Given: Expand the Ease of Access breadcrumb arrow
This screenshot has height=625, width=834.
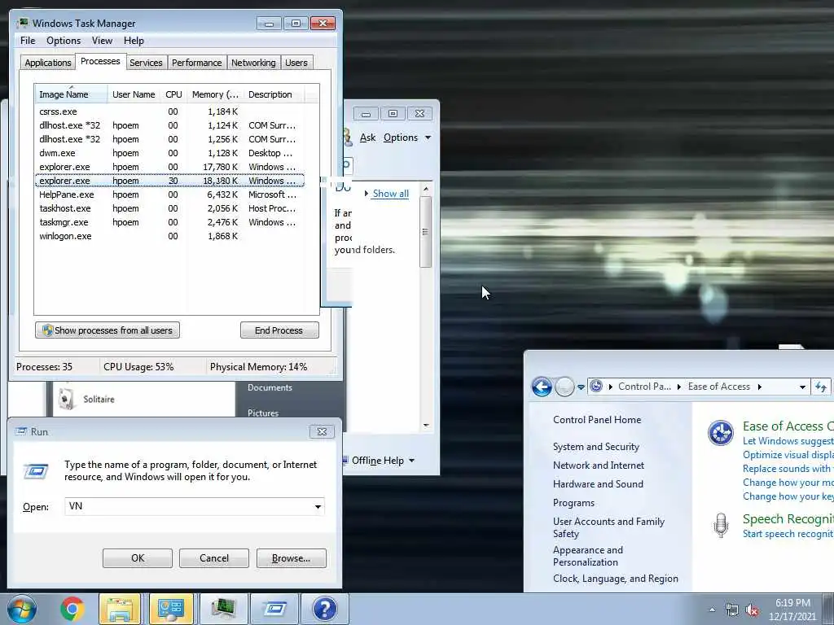Looking at the screenshot, I should [760, 387].
